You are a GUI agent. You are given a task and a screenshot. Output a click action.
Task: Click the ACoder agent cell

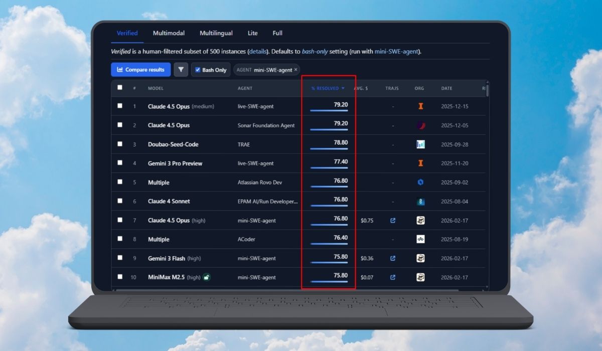point(246,240)
